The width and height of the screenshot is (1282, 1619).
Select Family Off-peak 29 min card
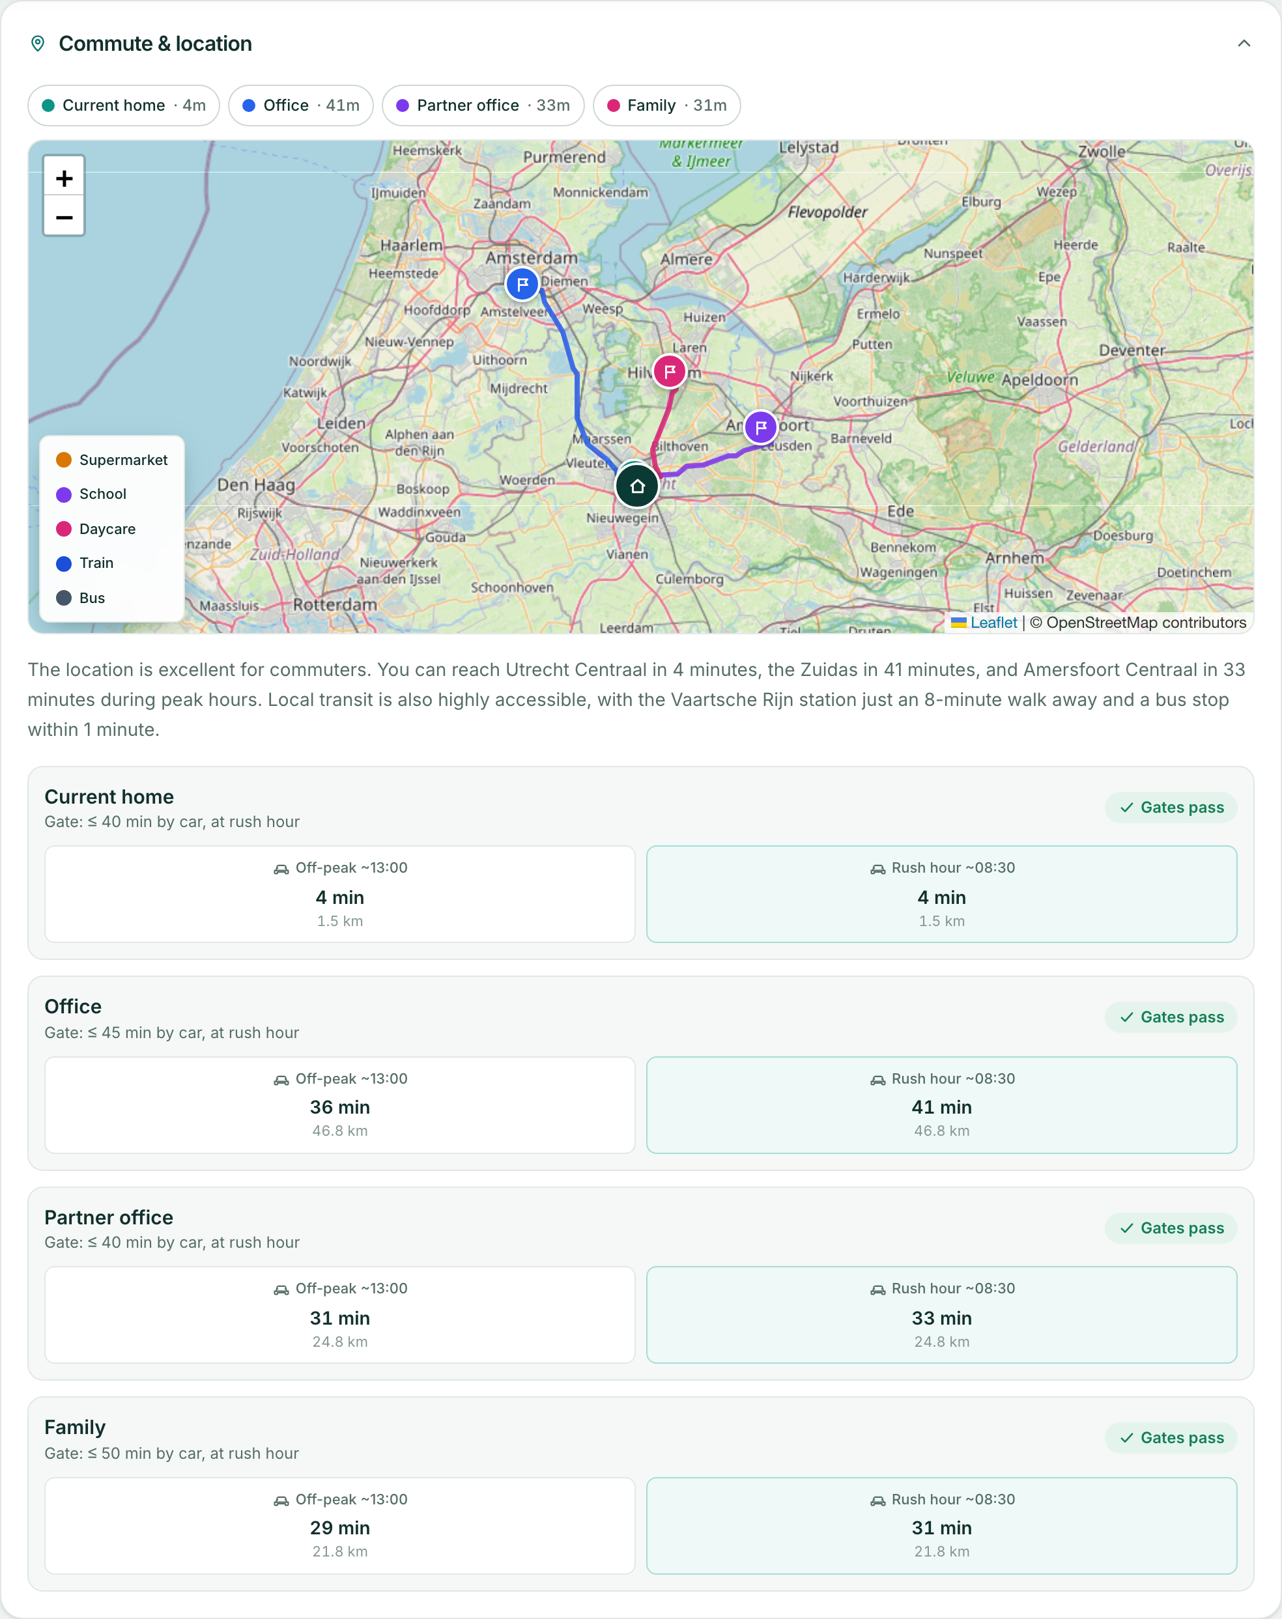tap(340, 1526)
